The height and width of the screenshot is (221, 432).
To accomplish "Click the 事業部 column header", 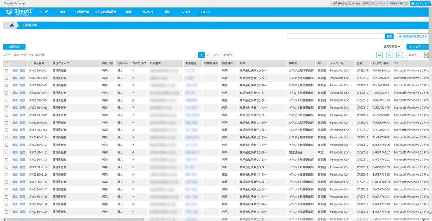I will [x=301, y=64].
